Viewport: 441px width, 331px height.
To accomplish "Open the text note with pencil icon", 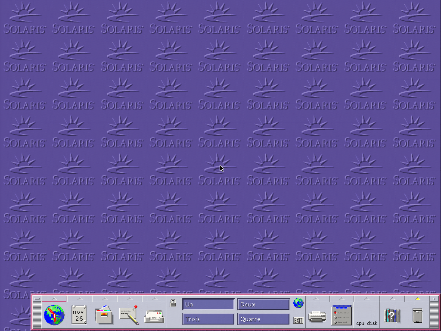I will 129,315.
